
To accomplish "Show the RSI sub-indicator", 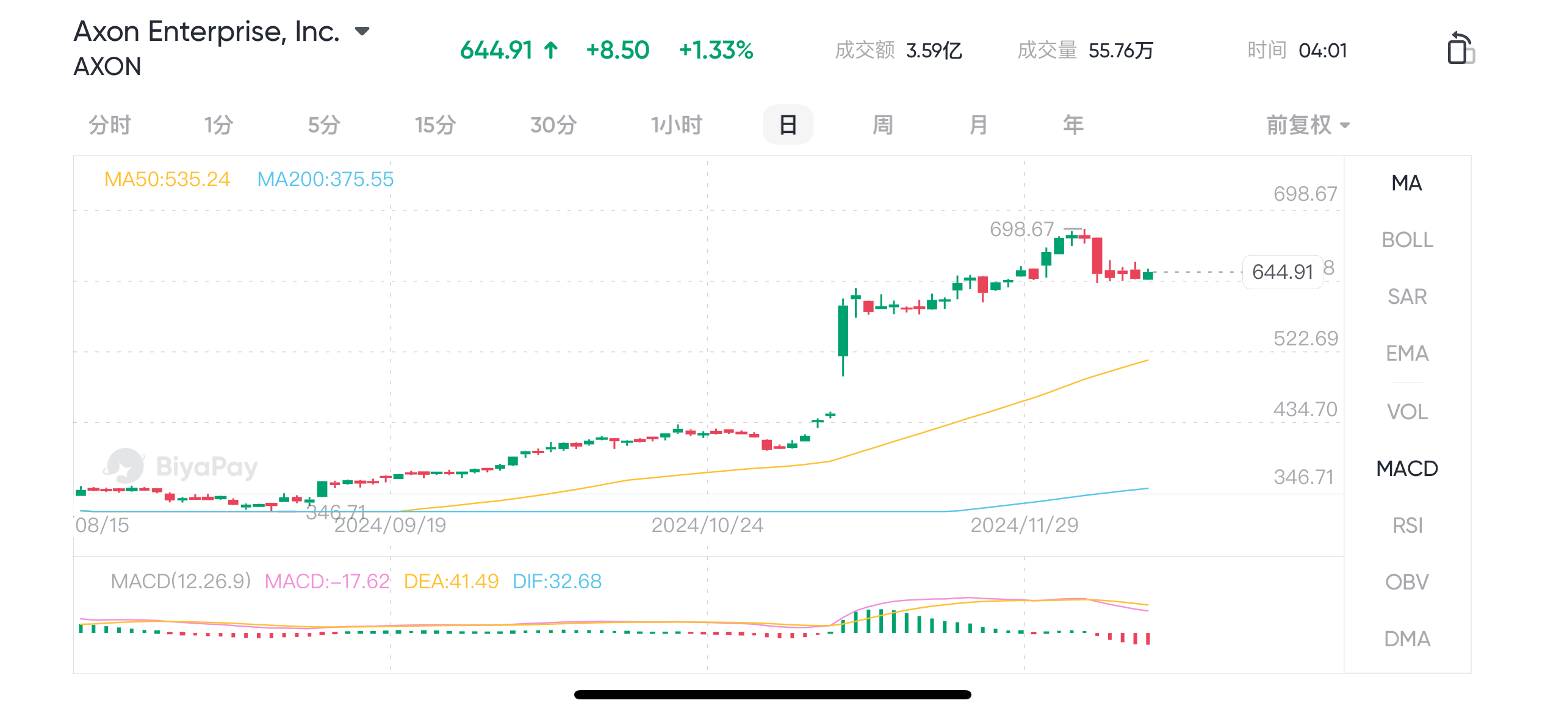I will [1407, 525].
